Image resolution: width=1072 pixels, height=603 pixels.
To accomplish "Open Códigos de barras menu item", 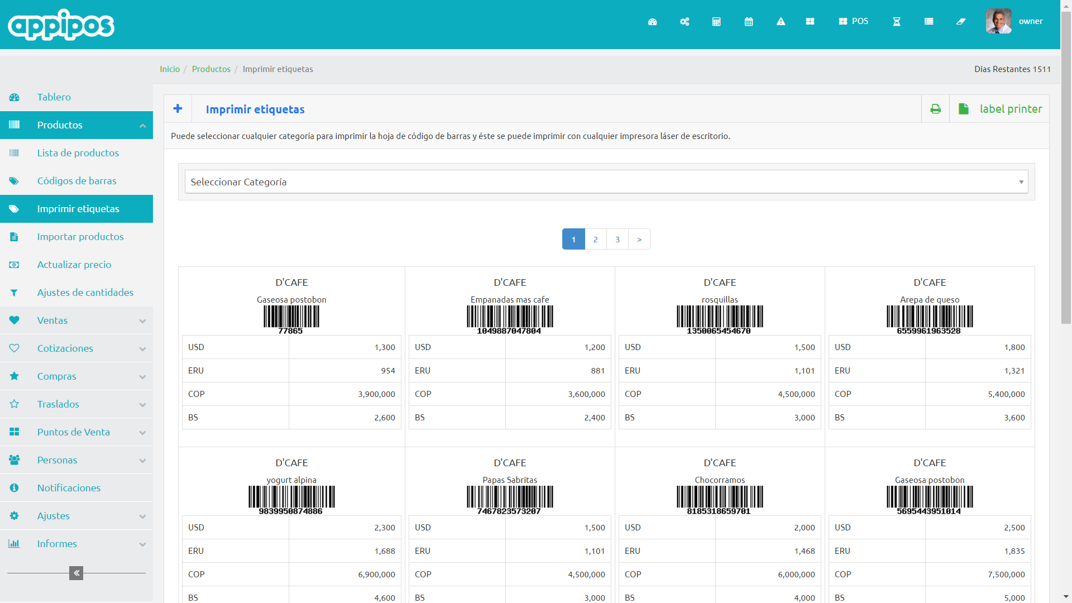I will coord(76,181).
